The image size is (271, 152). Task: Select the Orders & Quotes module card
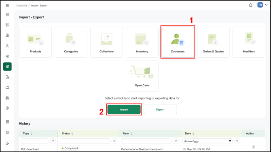(x=213, y=42)
